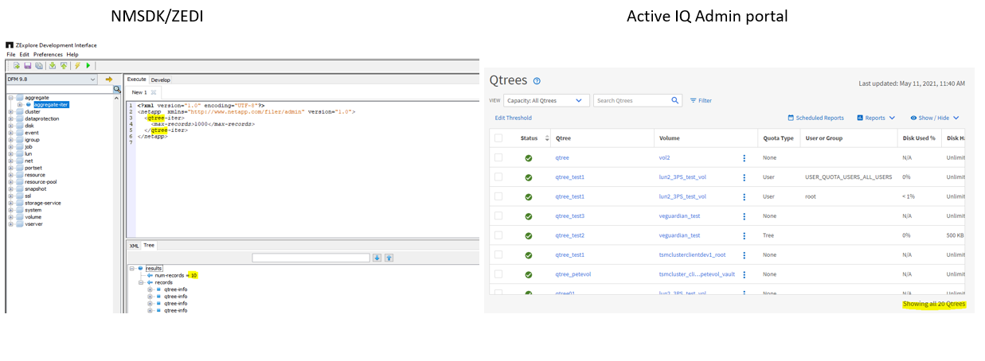This screenshot has height=361, width=985.
Task: Check the box for the vol2 qtree row
Action: (x=498, y=158)
